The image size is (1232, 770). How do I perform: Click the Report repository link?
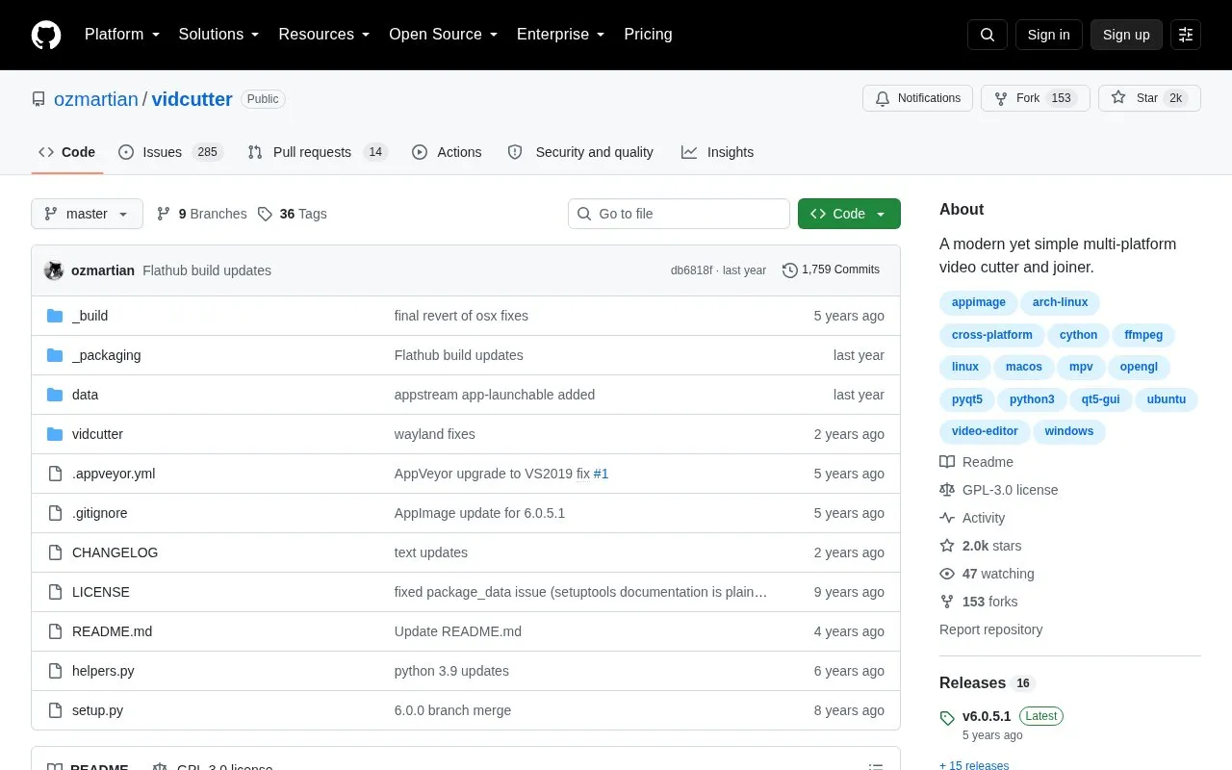coord(990,629)
